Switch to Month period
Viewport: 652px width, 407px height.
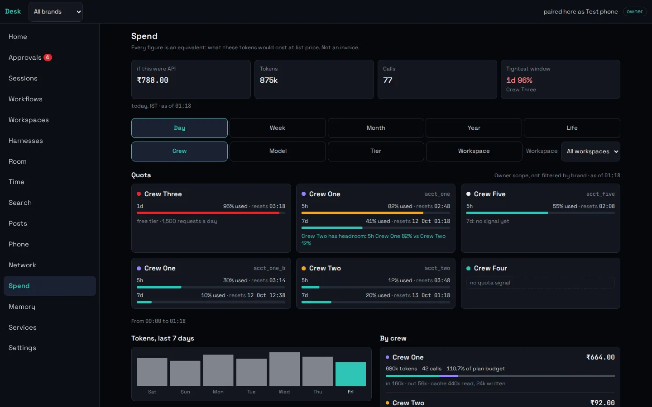[376, 128]
